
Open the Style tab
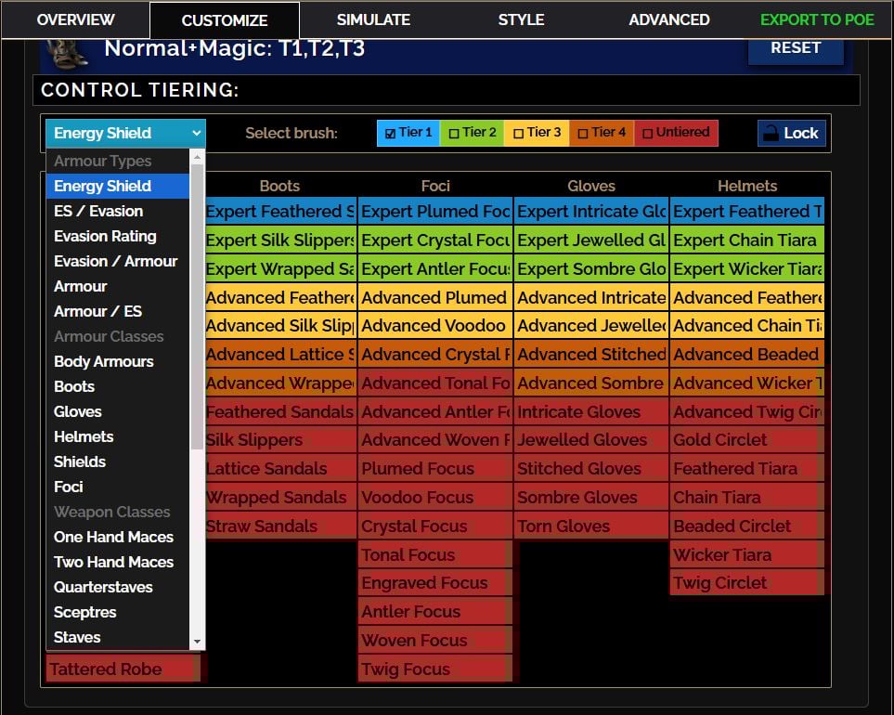click(521, 19)
